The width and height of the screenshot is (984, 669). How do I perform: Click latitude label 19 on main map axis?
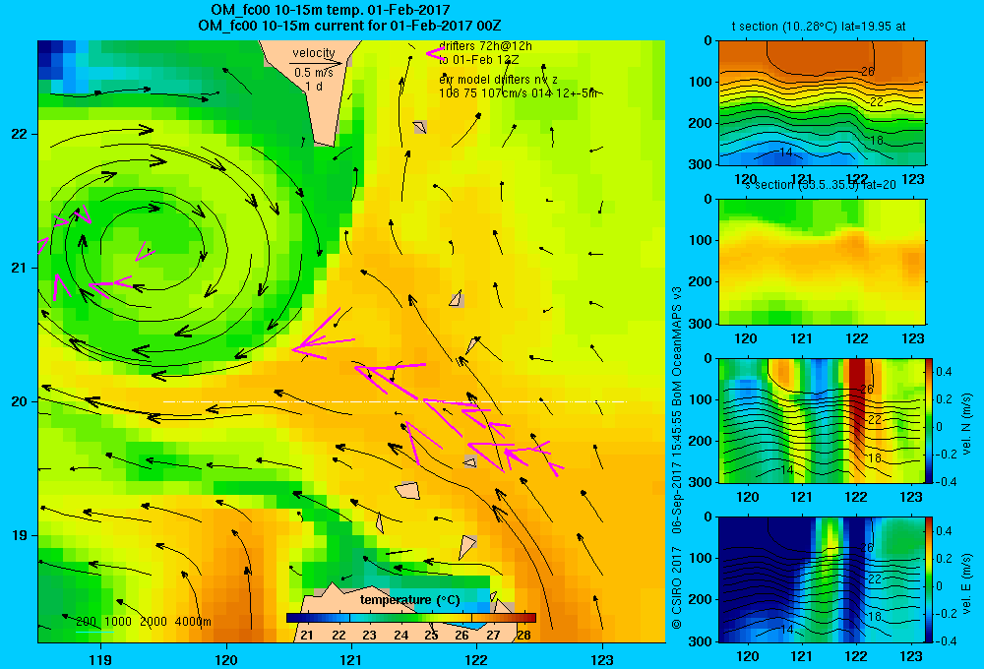point(20,535)
